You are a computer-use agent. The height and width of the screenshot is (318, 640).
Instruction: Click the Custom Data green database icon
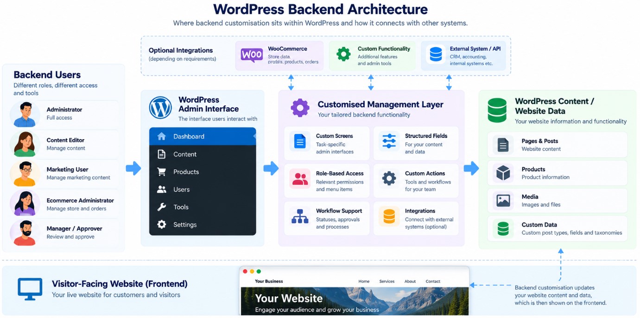tap(503, 228)
